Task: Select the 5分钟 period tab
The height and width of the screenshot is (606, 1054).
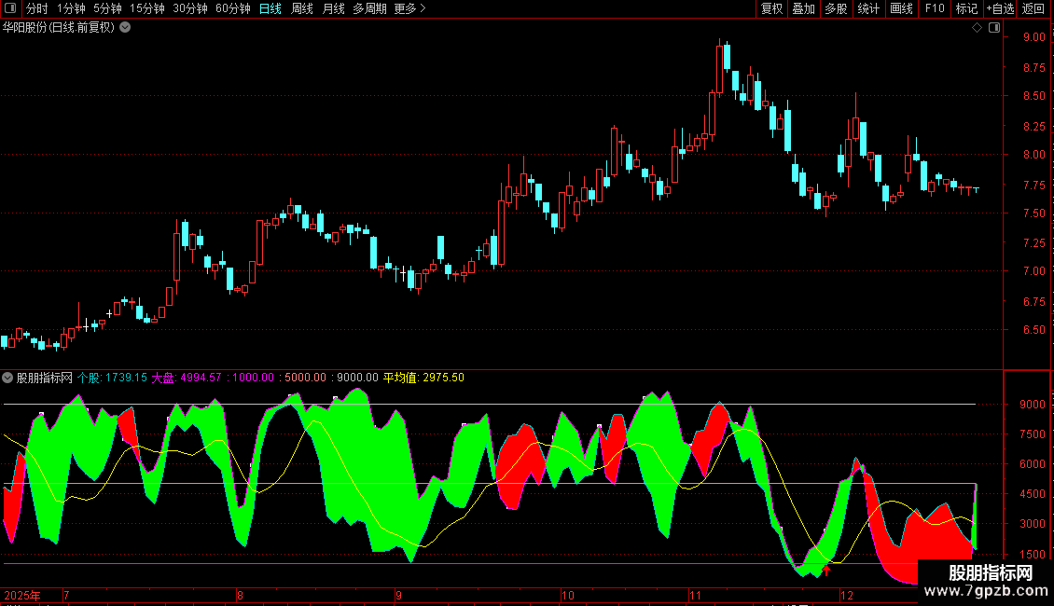Action: [x=107, y=8]
